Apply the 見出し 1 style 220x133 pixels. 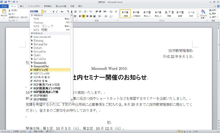[x=147, y=14]
